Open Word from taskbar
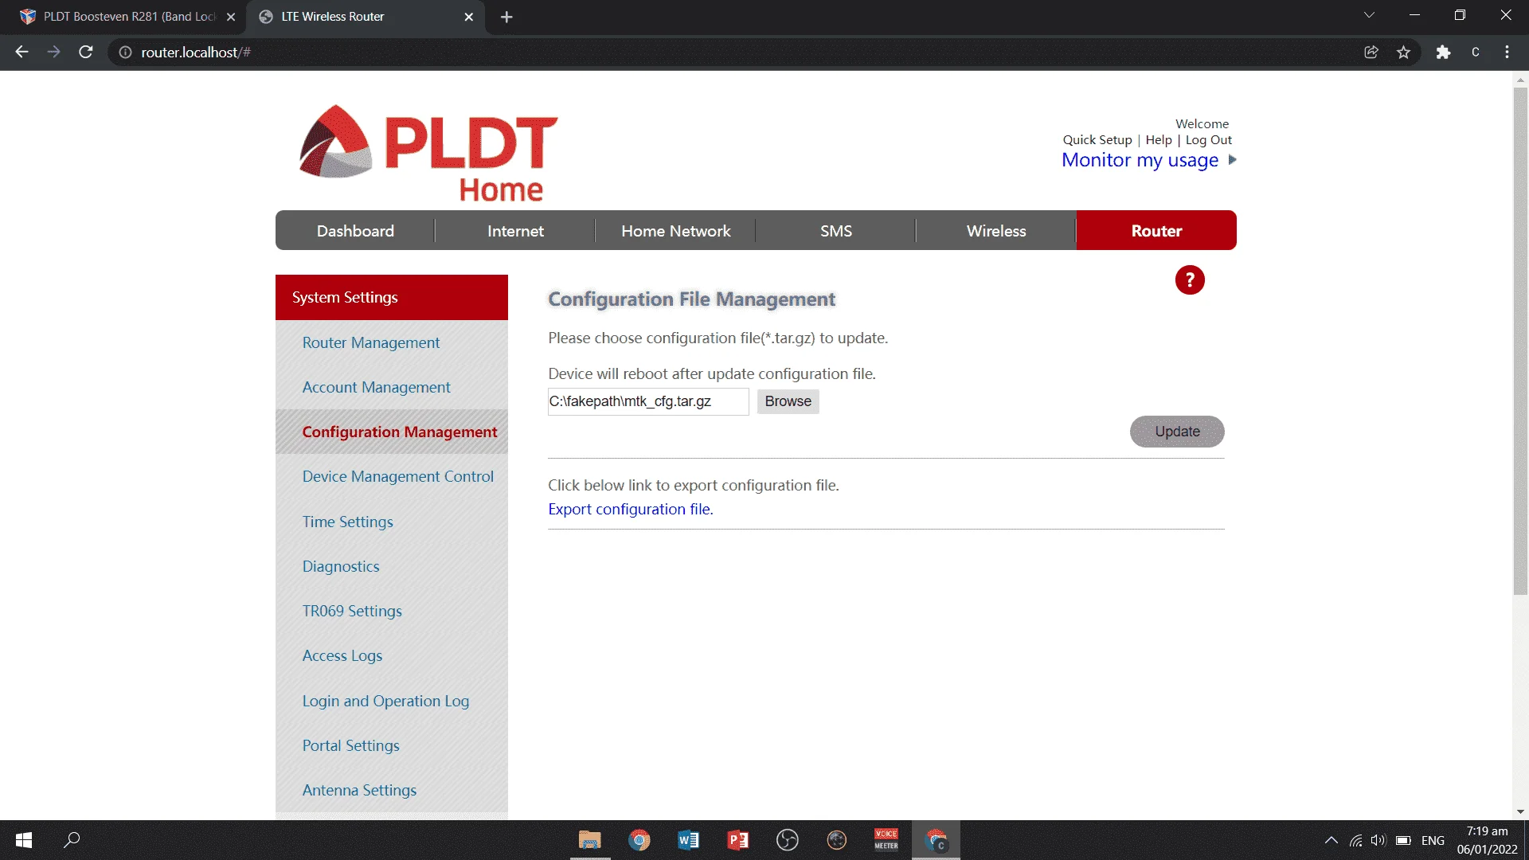Screen dimensions: 1529x860 coord(689,840)
